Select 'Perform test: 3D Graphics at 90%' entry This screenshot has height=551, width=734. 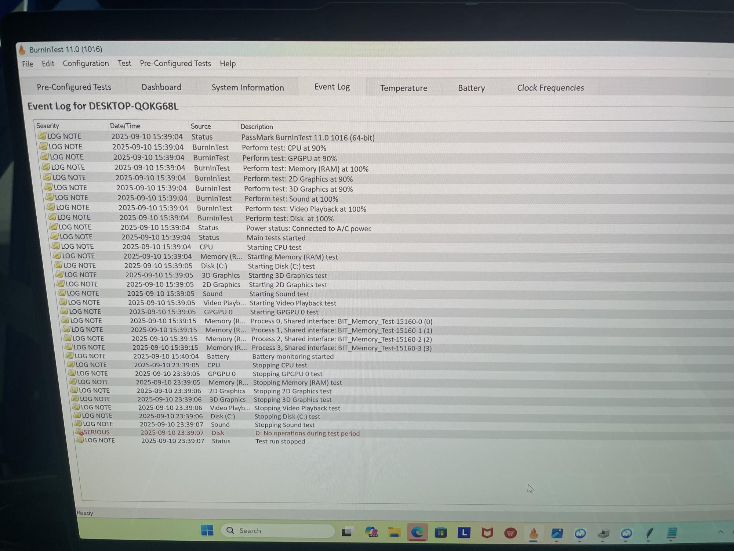pyautogui.click(x=298, y=189)
